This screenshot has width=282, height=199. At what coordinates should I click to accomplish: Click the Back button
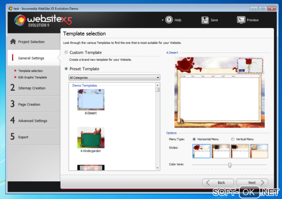(x=218, y=182)
